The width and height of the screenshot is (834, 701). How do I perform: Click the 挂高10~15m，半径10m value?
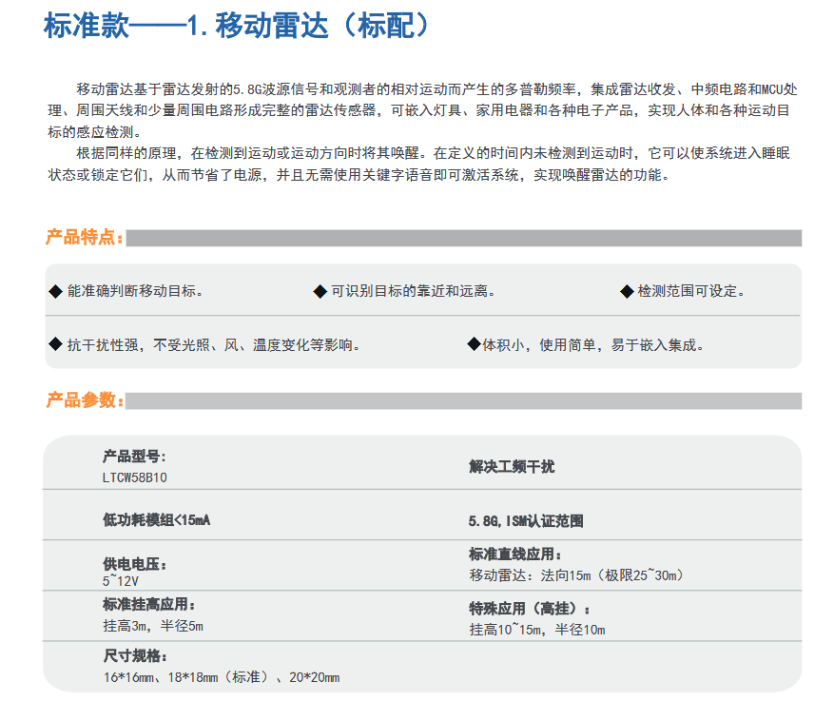click(x=536, y=630)
